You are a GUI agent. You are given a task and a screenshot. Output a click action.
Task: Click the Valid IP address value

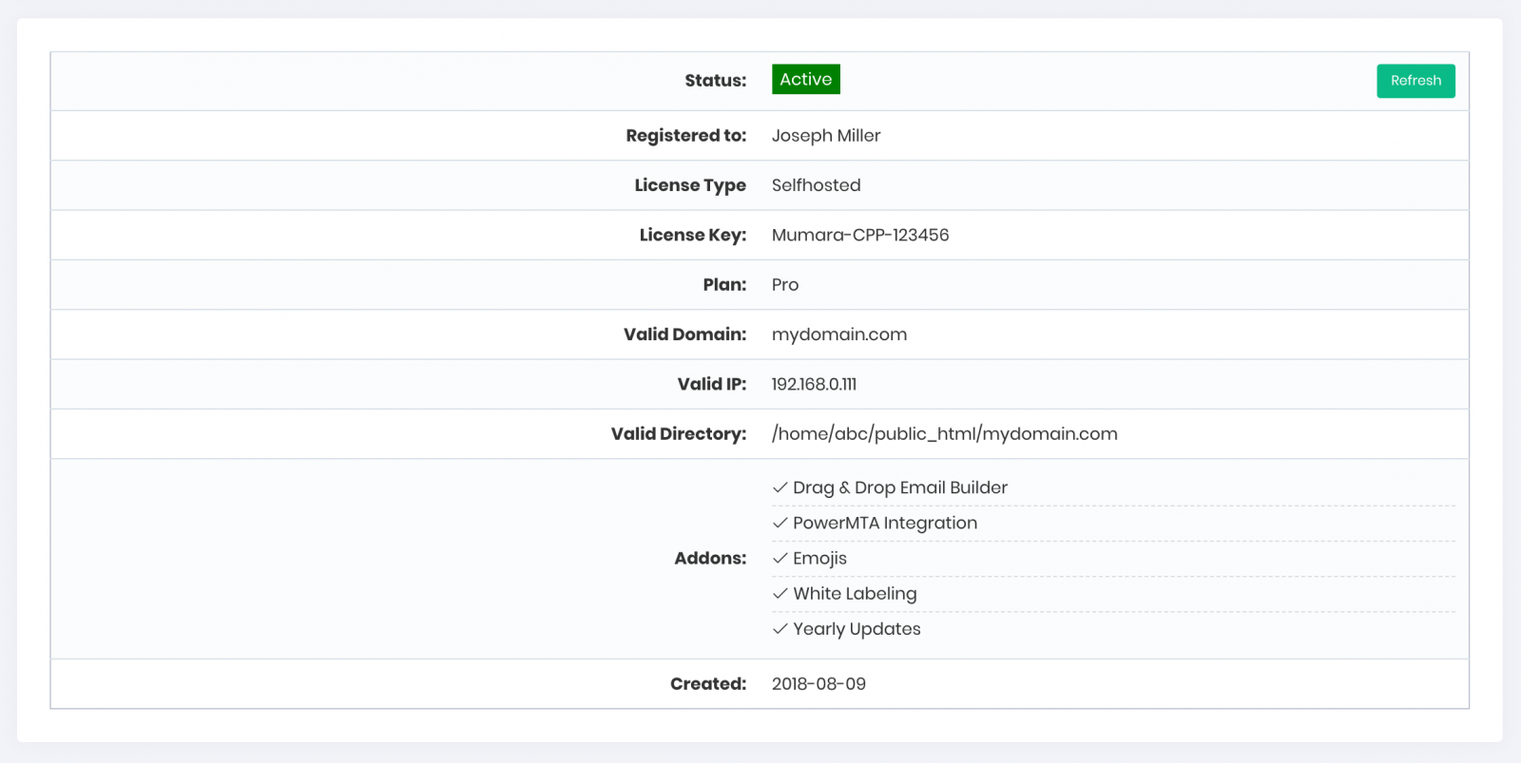[814, 384]
